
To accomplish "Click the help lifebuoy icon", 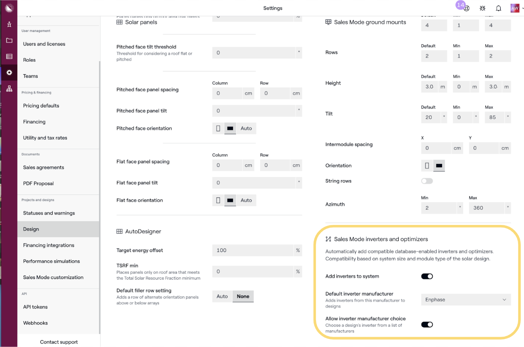I will pyautogui.click(x=467, y=9).
